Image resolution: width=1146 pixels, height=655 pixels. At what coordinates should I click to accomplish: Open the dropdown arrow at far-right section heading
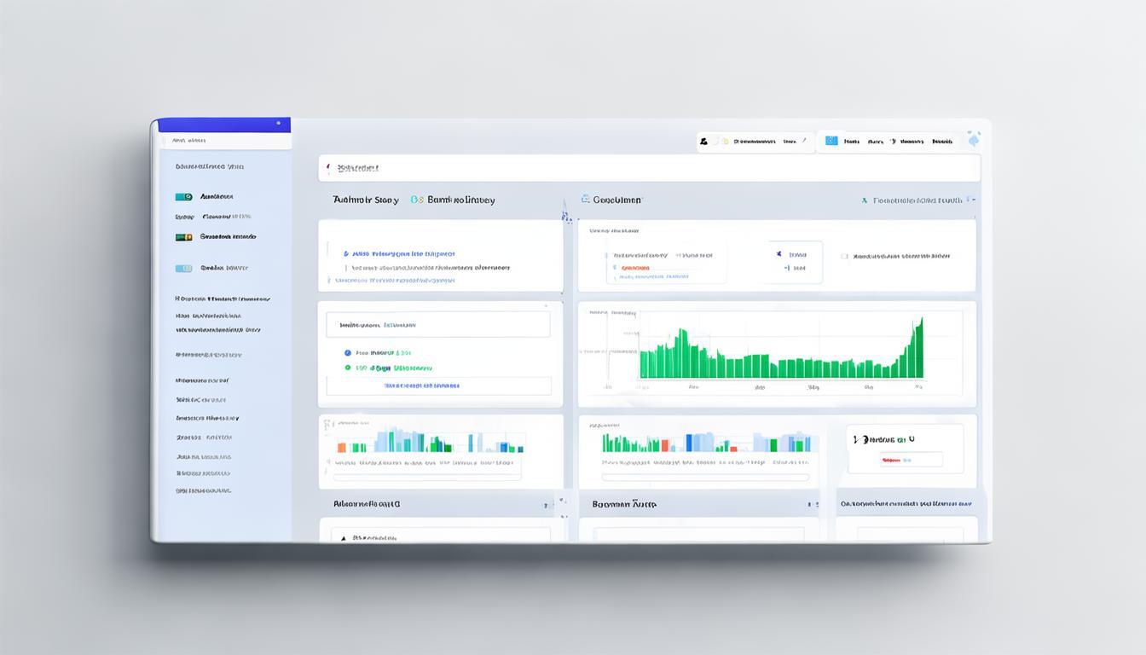973,200
